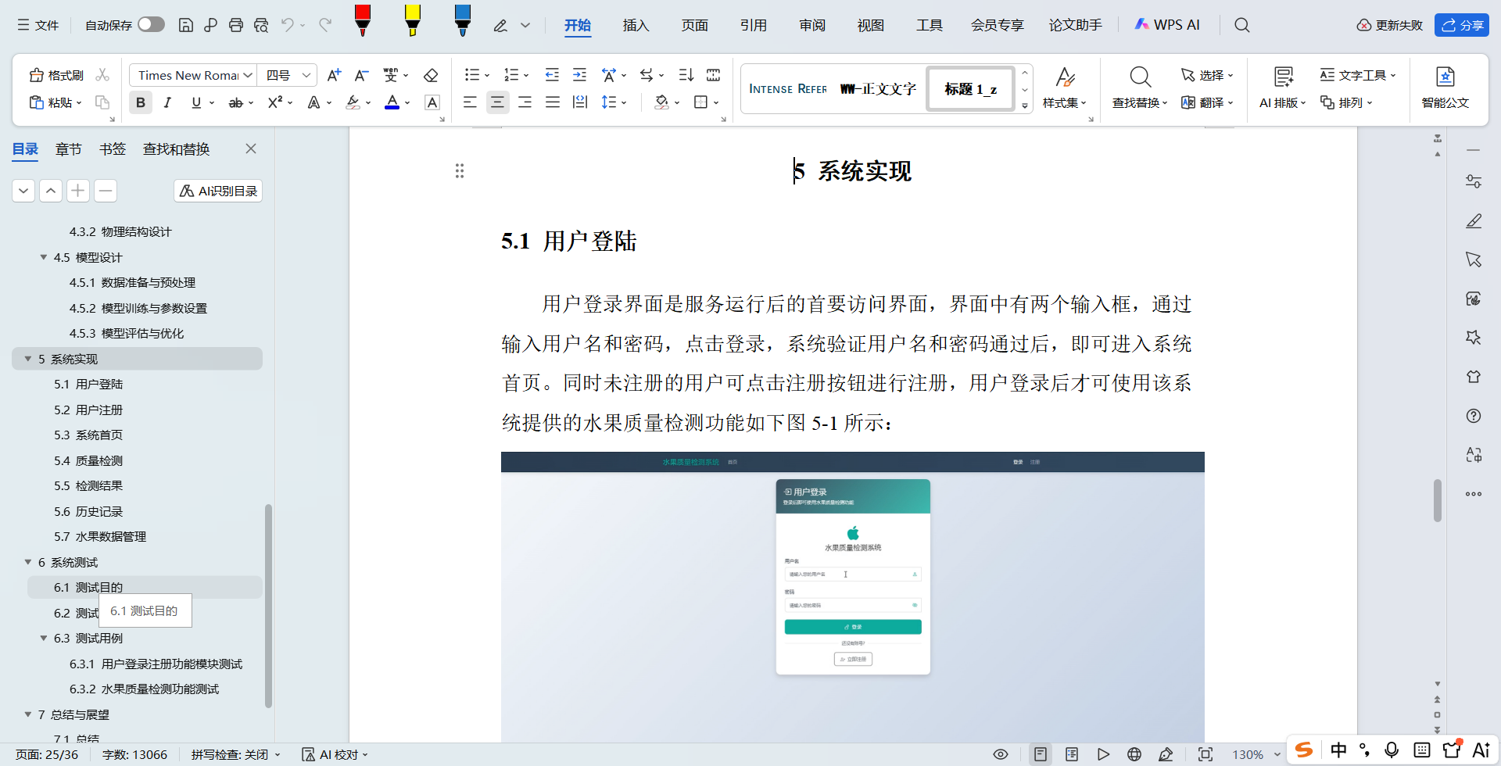
Task: Click the more options ellipsis in sidebar
Action: point(1474,494)
